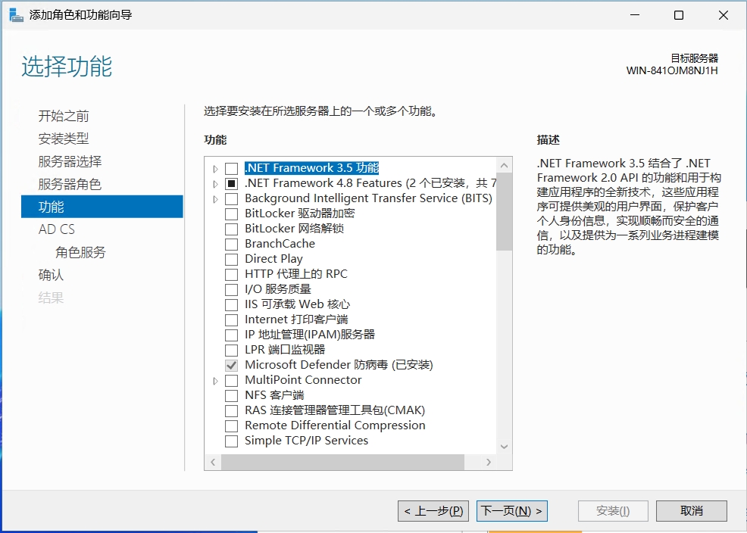Viewport: 747px width, 533px height.
Task: Switch to 服务器选择 step
Action: click(70, 161)
